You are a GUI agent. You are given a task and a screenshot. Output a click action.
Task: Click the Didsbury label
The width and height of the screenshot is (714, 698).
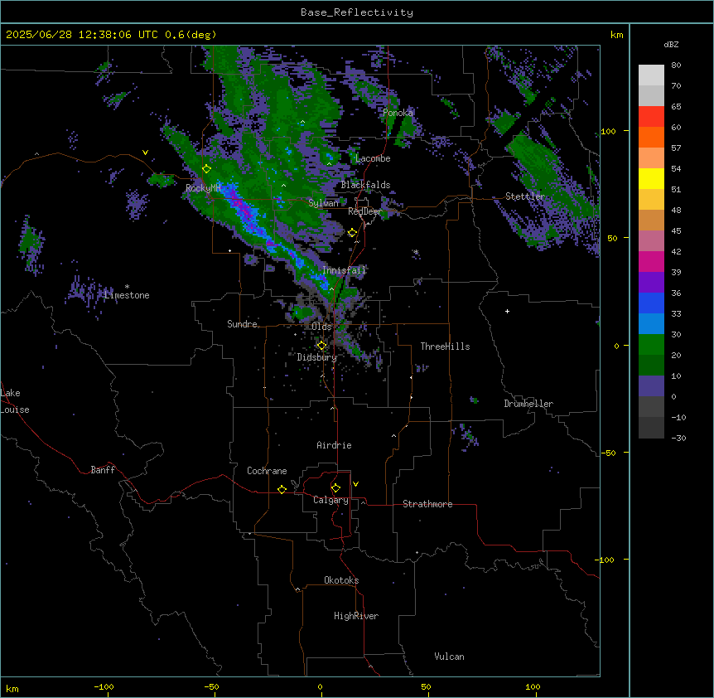pyautogui.click(x=317, y=357)
